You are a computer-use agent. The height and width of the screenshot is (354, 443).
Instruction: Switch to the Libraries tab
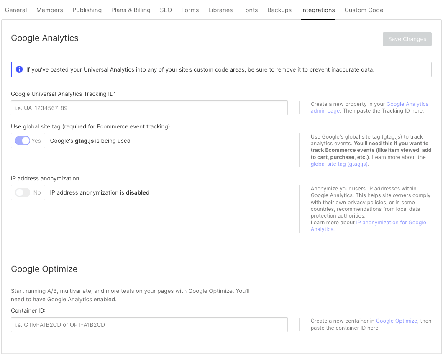(x=220, y=10)
